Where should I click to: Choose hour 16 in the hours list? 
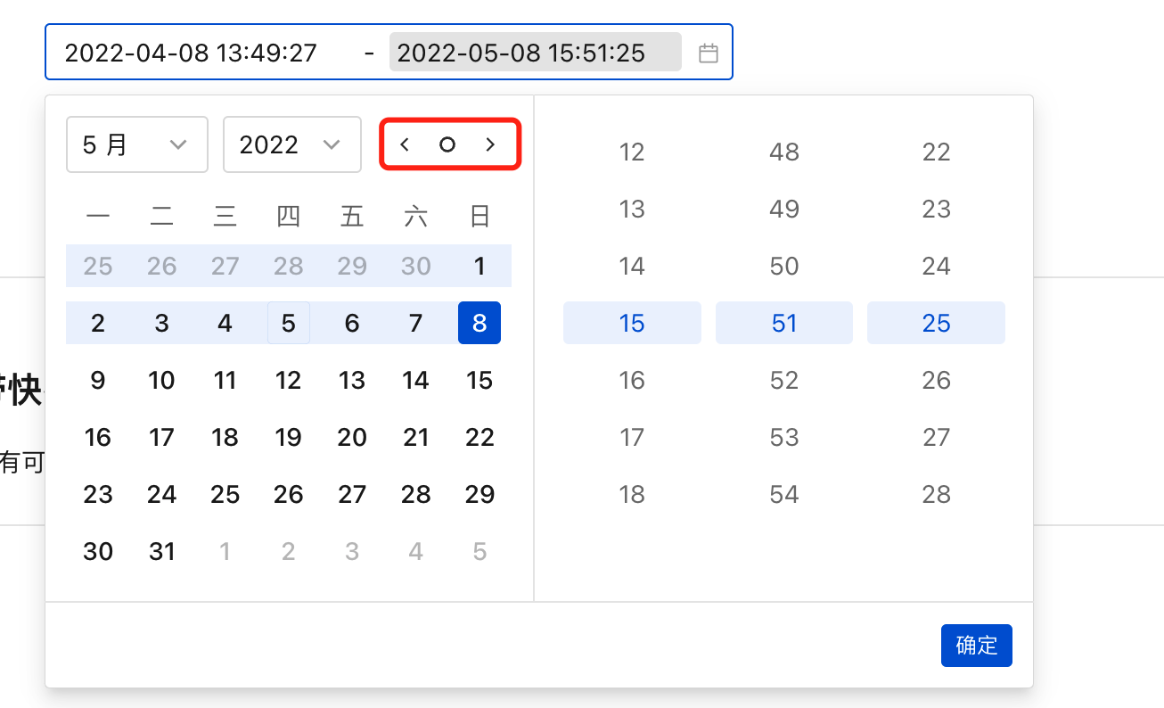pos(632,380)
